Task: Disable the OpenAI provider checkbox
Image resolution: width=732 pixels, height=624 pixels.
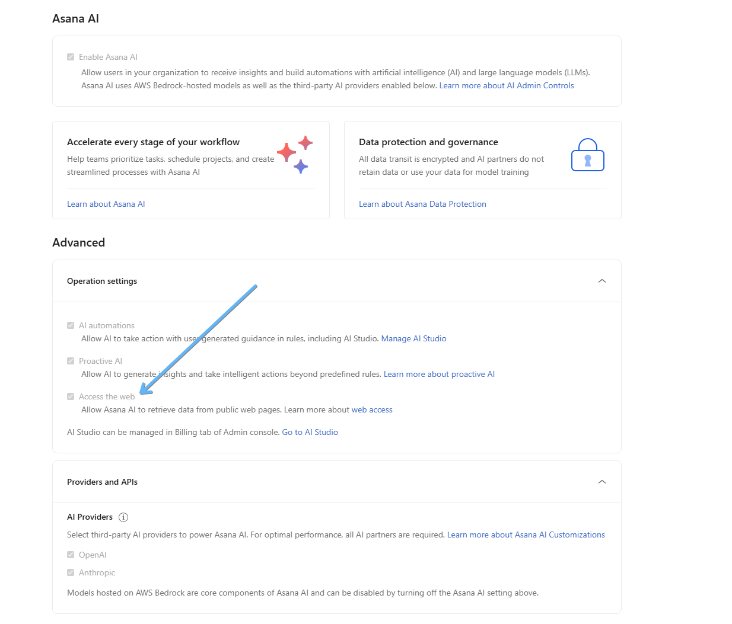Action: (x=71, y=555)
